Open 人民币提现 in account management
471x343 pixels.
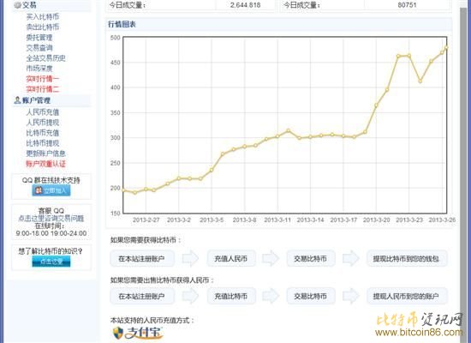click(42, 123)
